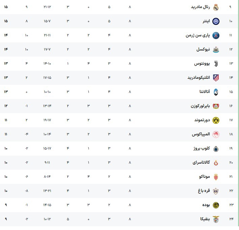The image size is (239, 230).
Task: Click the یوونتوس team name
Action: pyautogui.click(x=202, y=64)
